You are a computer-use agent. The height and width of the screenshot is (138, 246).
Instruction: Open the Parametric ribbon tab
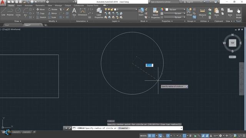[40, 5]
